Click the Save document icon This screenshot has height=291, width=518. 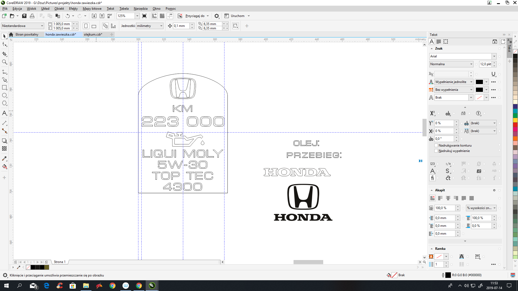click(x=24, y=16)
